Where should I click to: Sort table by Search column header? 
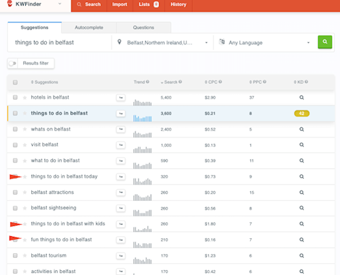pyautogui.click(x=171, y=82)
